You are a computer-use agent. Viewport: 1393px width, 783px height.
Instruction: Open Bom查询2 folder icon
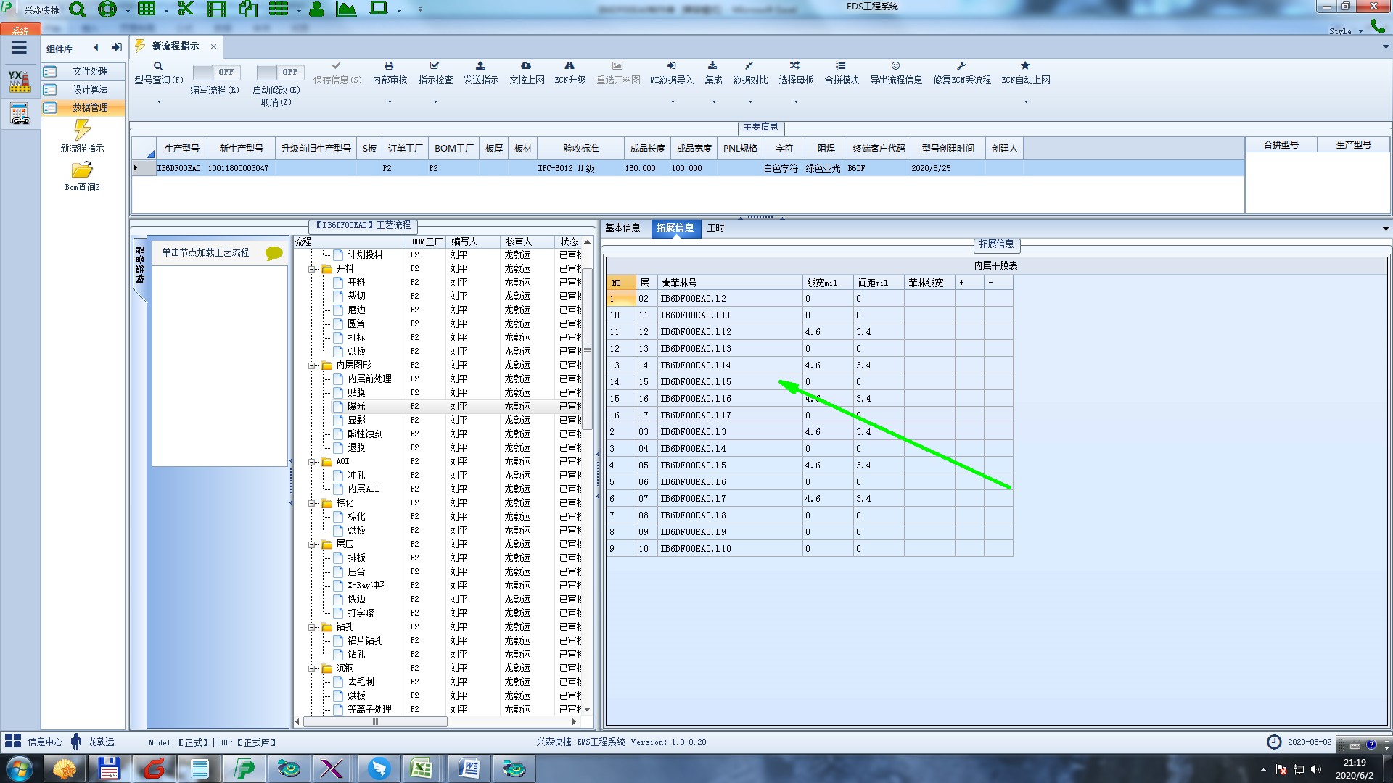(82, 170)
